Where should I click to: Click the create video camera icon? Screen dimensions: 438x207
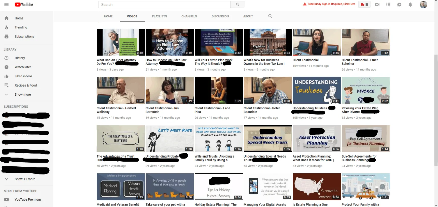click(x=377, y=5)
